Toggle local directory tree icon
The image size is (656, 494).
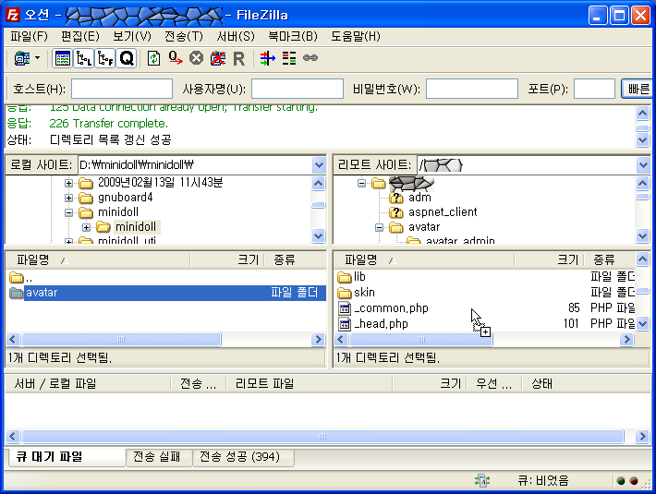84,58
